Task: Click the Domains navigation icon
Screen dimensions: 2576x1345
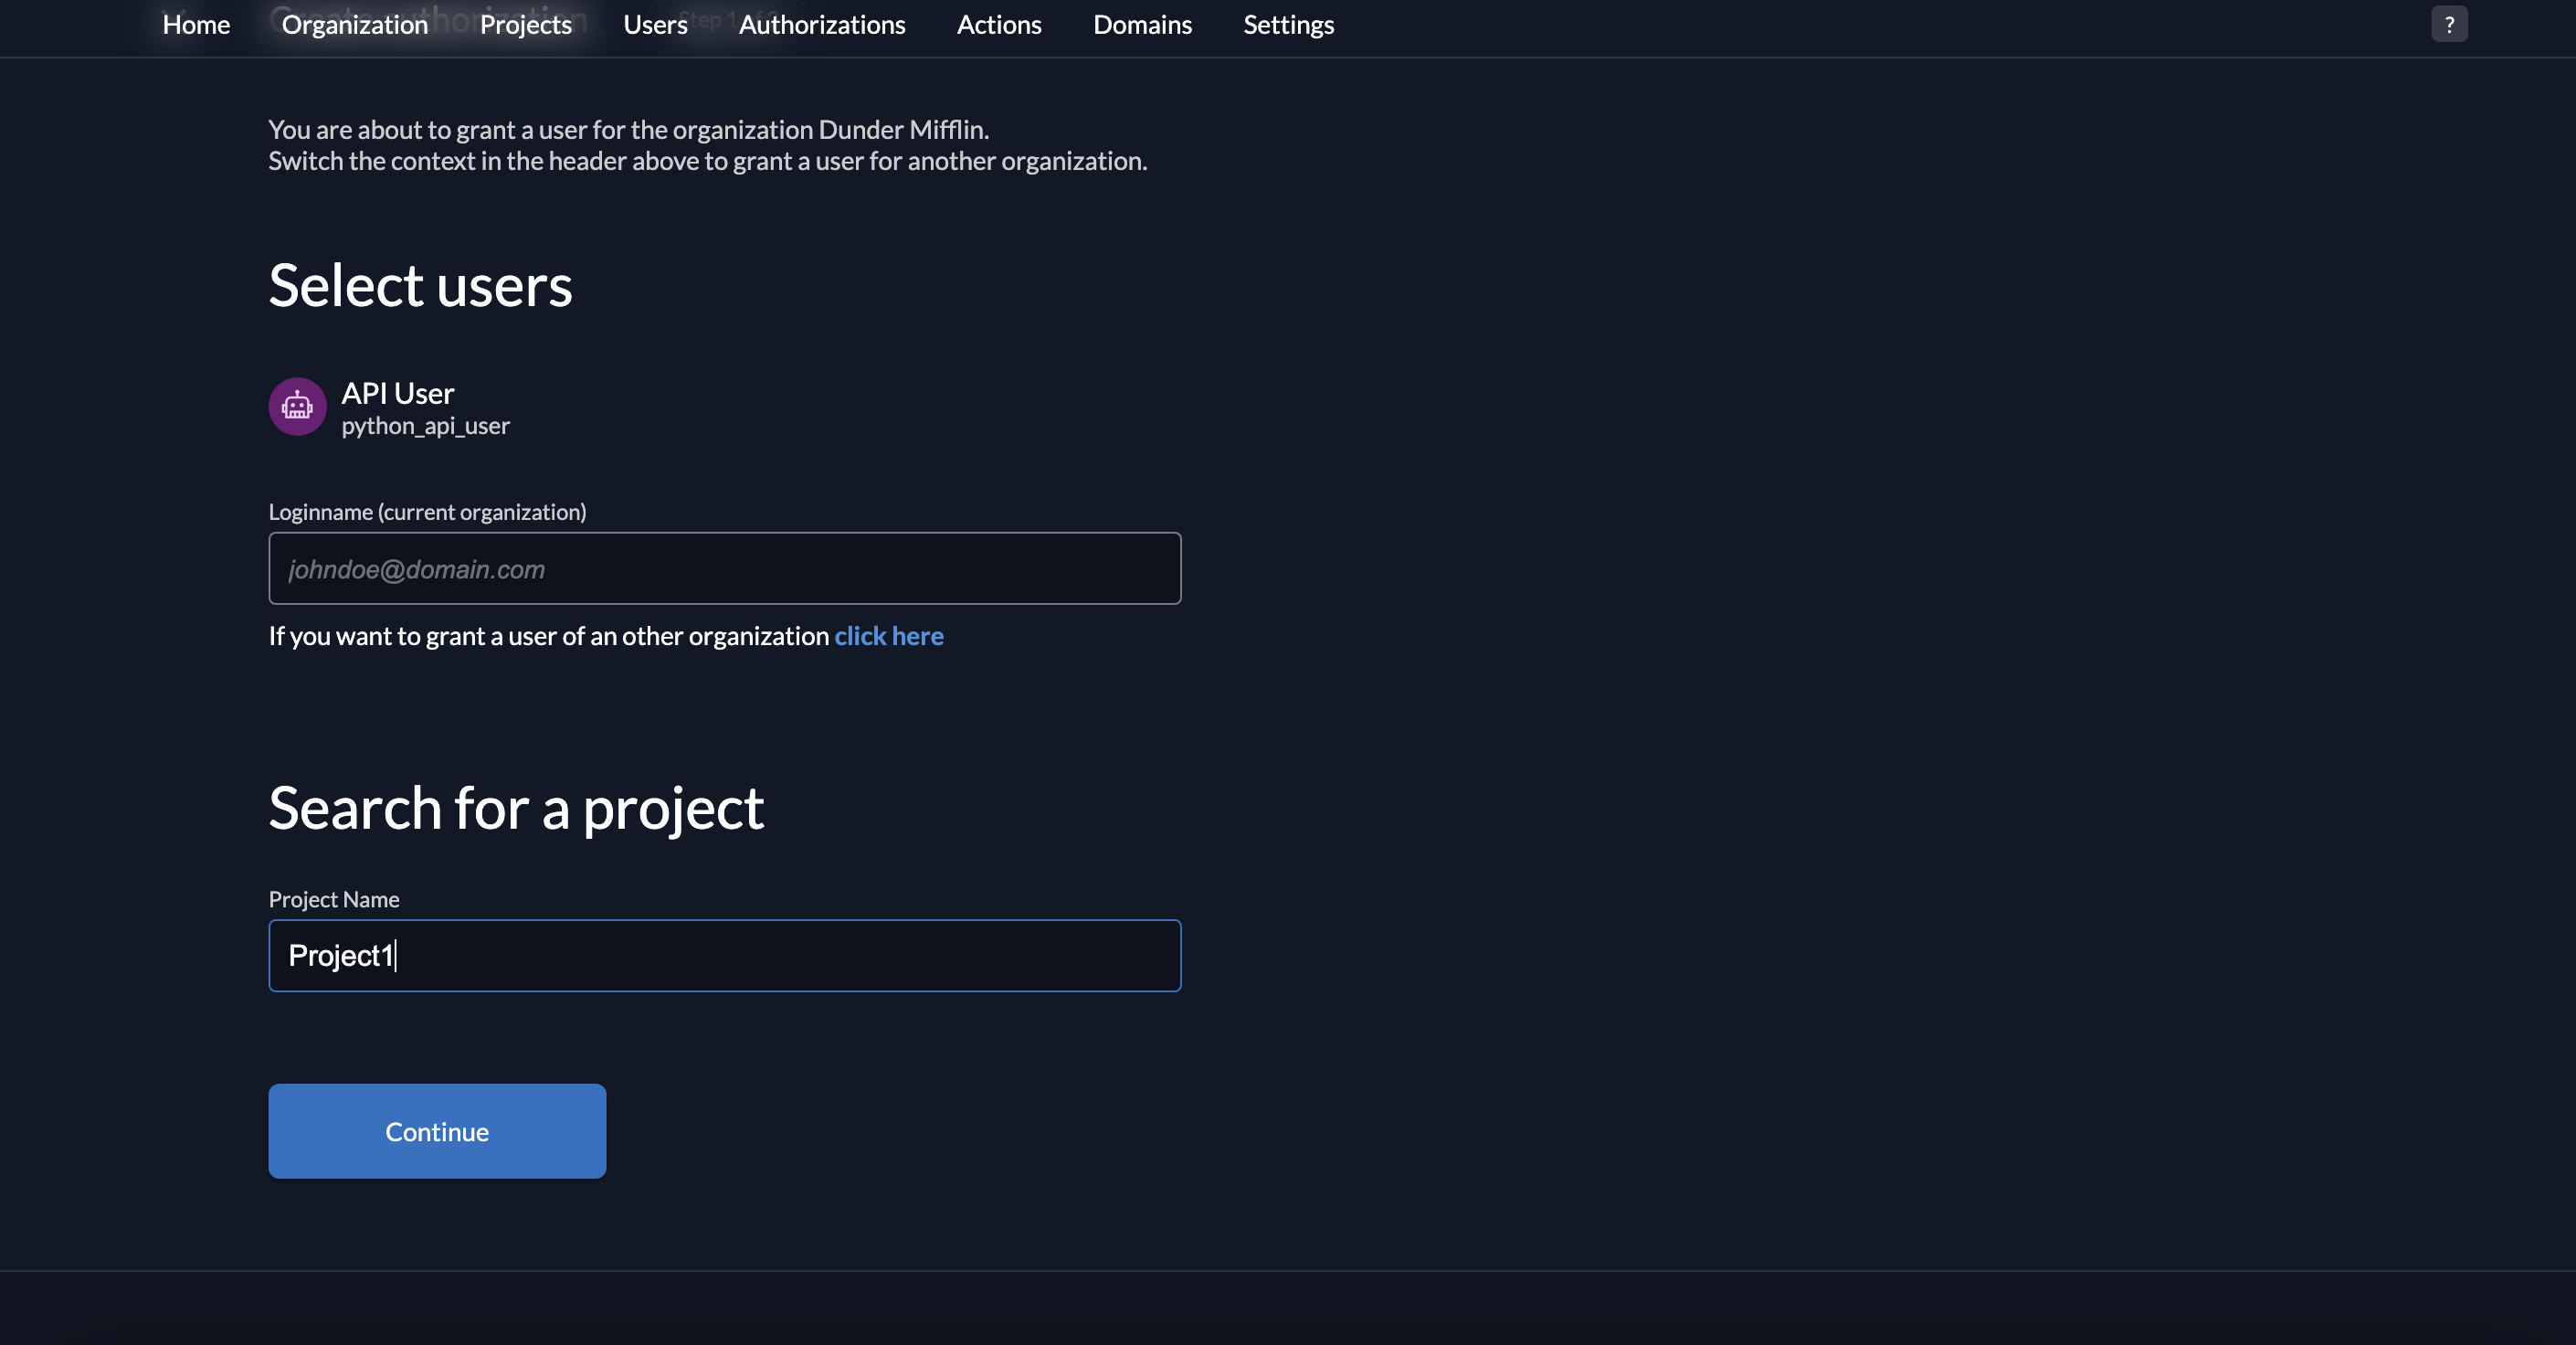Action: click(1143, 24)
